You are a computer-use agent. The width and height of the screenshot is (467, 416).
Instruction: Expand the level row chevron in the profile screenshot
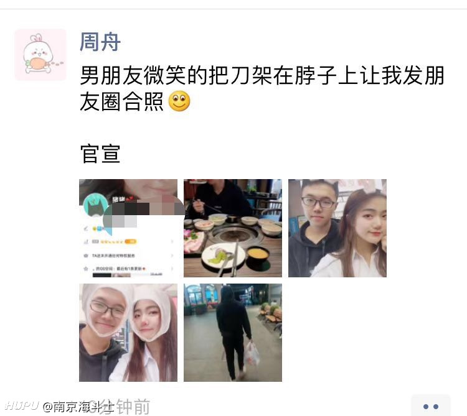click(x=172, y=241)
